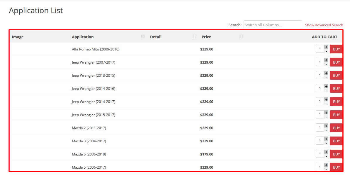350x180 pixels.
Task: Buy the Mazda 5 (2006-2017) item
Action: click(x=336, y=167)
